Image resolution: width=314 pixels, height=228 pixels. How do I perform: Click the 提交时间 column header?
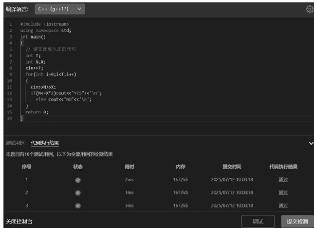[x=232, y=167]
